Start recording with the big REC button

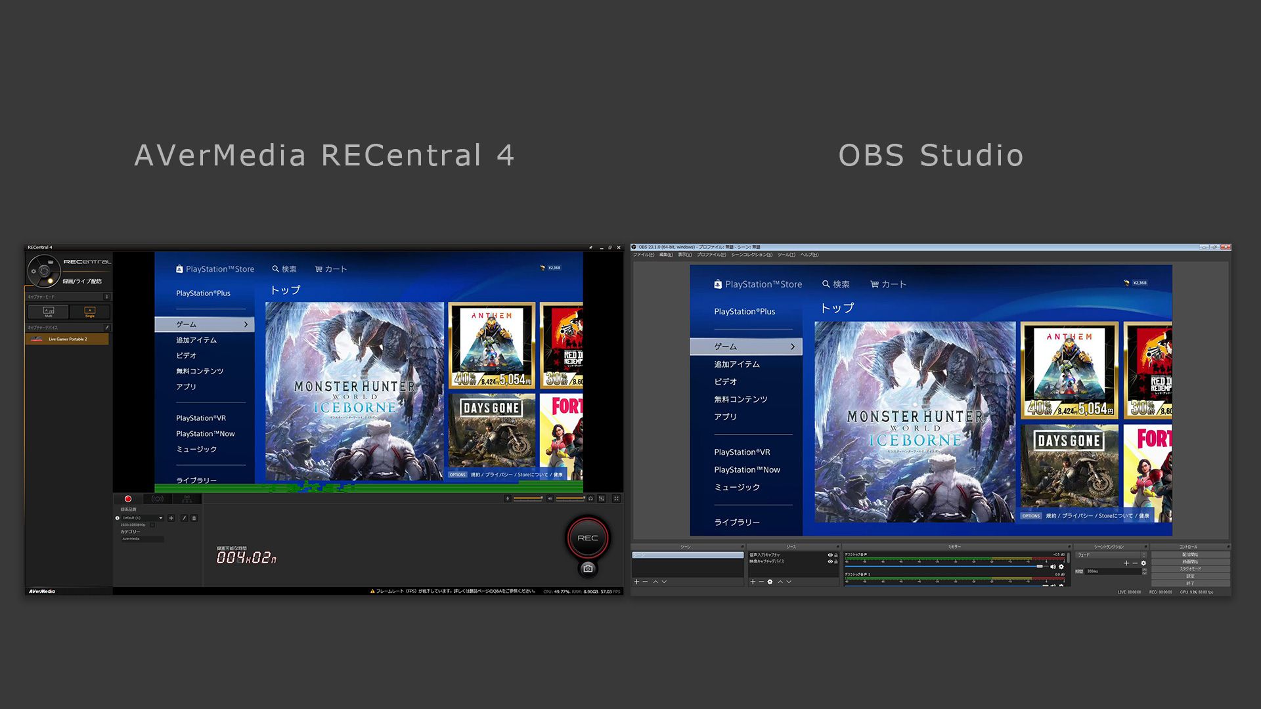point(588,538)
